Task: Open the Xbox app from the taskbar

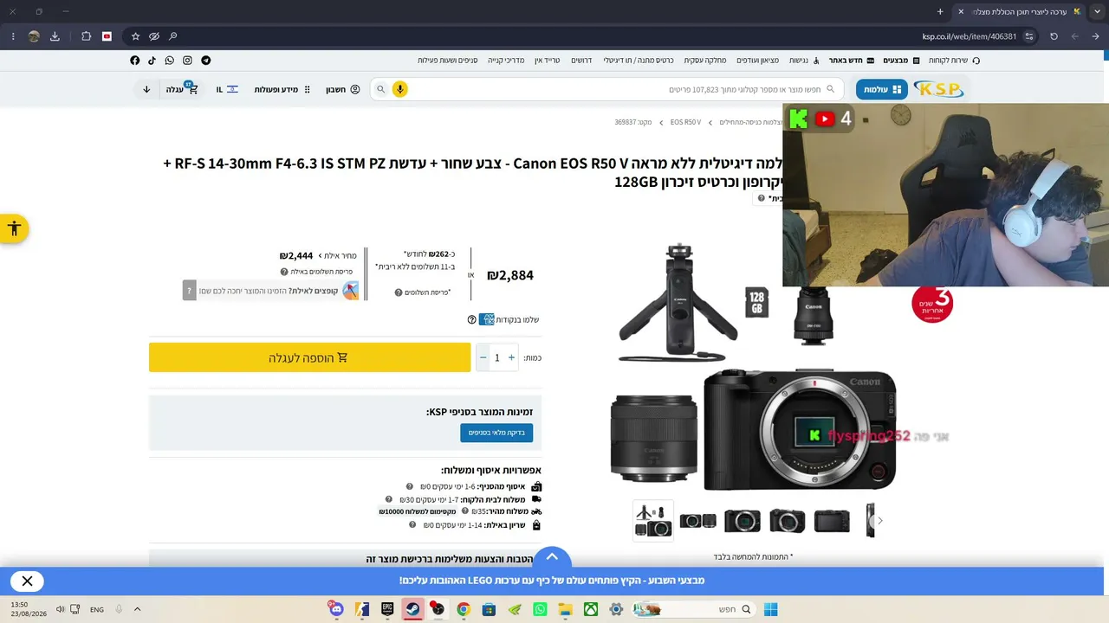Action: pos(591,609)
